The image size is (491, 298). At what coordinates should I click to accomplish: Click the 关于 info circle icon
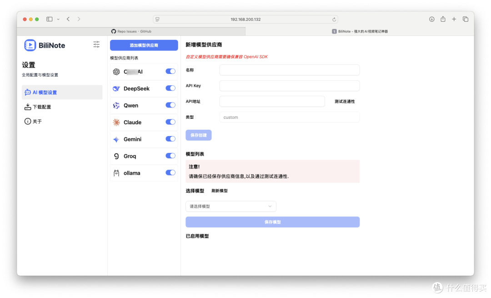[28, 121]
